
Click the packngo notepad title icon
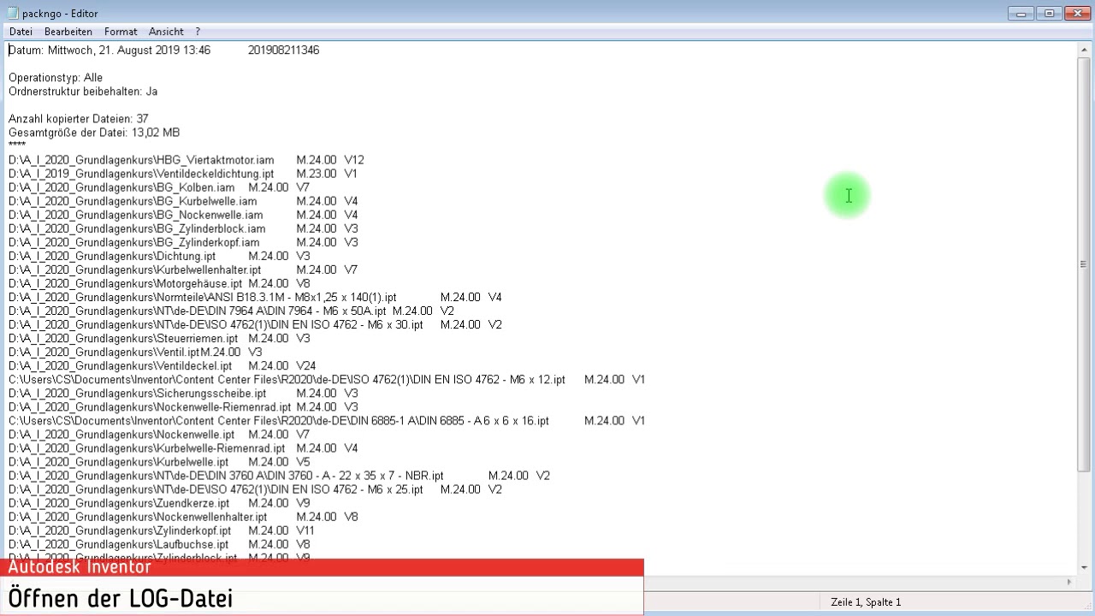12,13
